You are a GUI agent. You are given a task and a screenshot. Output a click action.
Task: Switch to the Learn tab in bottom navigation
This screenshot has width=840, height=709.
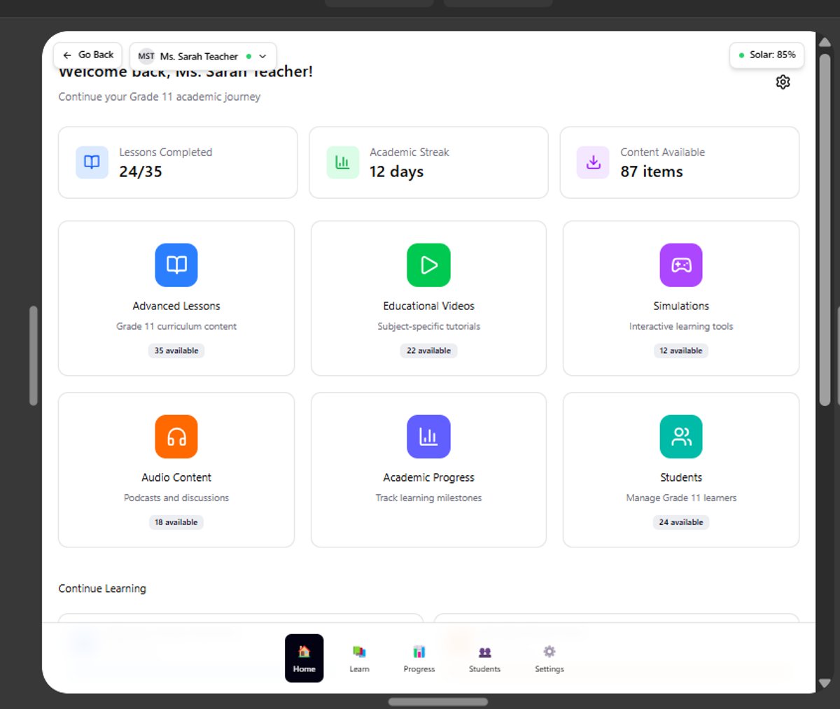(359, 658)
